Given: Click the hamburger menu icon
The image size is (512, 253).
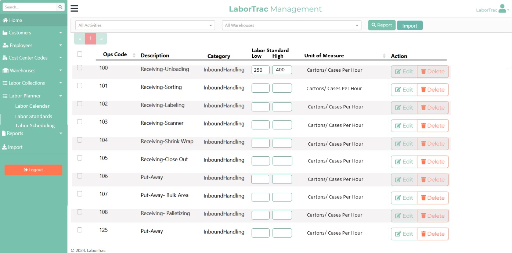Looking at the screenshot, I should click(74, 9).
